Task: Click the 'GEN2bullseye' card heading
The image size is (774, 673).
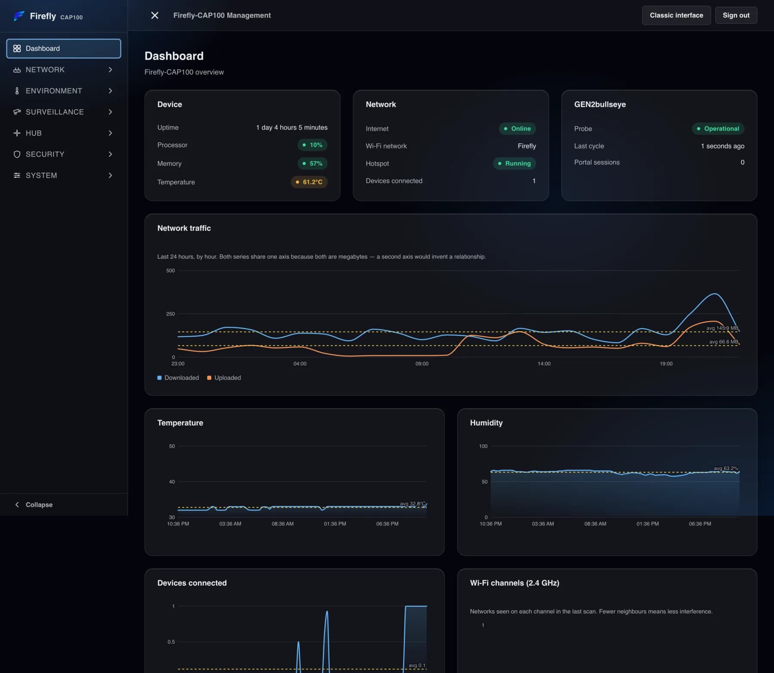Action: [x=600, y=104]
